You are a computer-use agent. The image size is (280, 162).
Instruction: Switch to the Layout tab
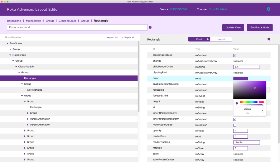coord(221,39)
